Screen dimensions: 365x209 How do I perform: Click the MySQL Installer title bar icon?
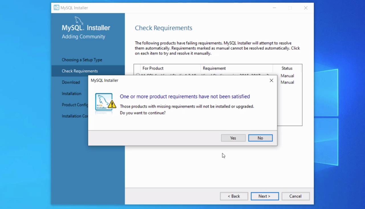point(56,8)
